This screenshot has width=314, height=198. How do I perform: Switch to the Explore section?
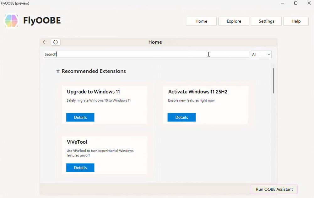(234, 21)
